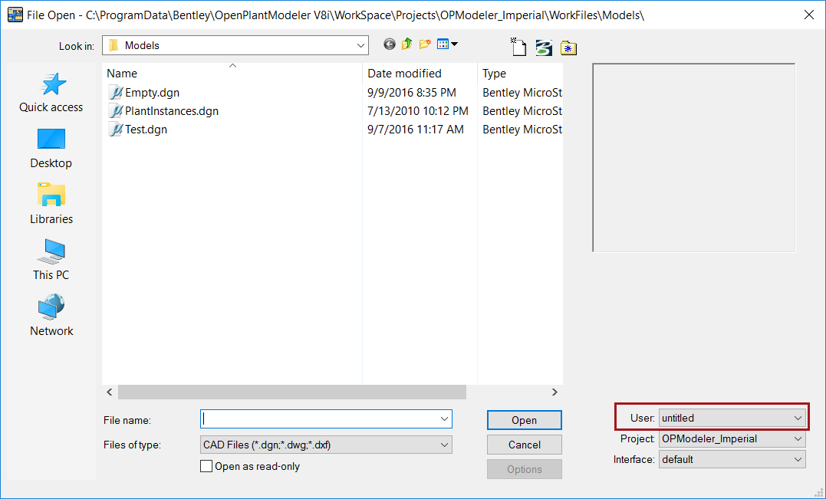Click the horizontal scrollbar thumb in file list
This screenshot has height=499, width=826.
(292, 392)
